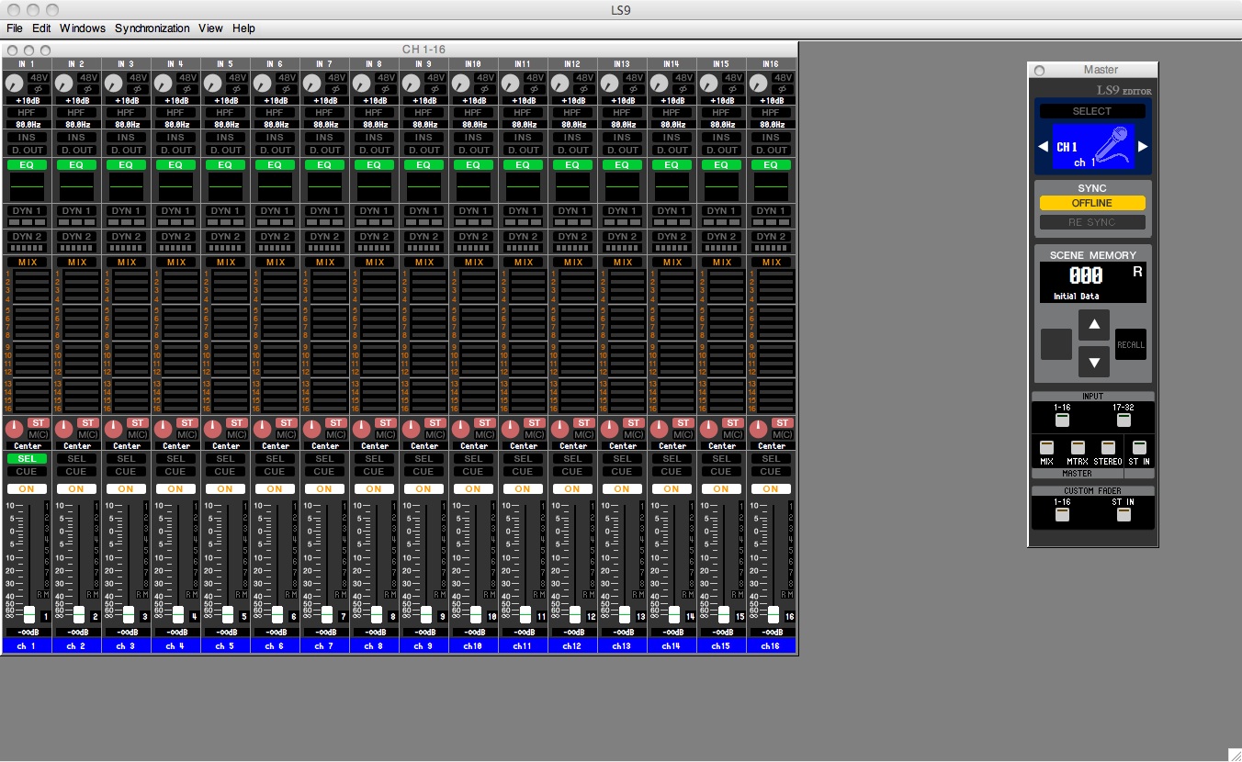
Task: Step scene memory down with down arrow
Action: 1093,362
